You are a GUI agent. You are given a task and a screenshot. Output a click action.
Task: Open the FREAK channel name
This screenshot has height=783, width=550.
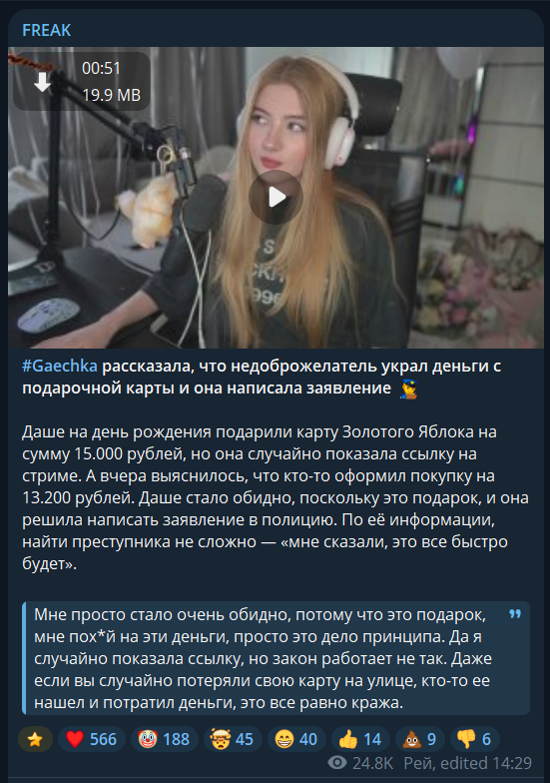(x=46, y=30)
